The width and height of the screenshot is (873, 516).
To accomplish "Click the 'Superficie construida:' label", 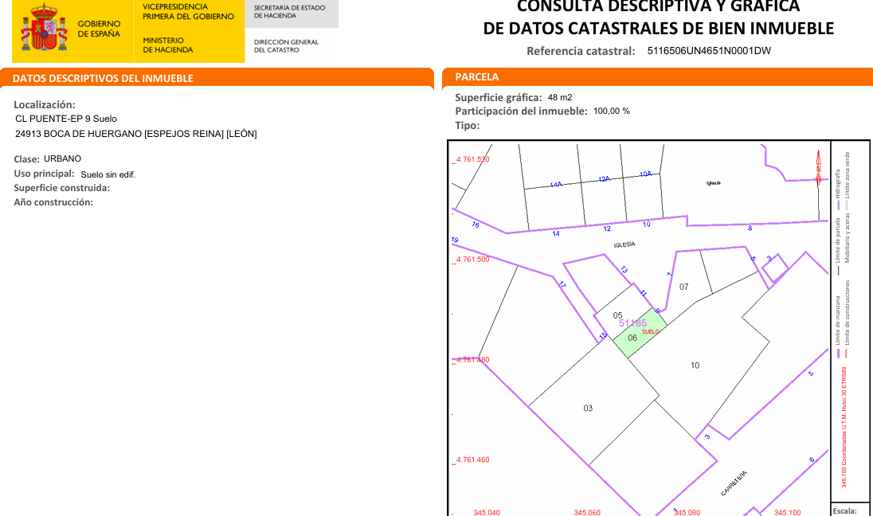I will (x=62, y=188).
